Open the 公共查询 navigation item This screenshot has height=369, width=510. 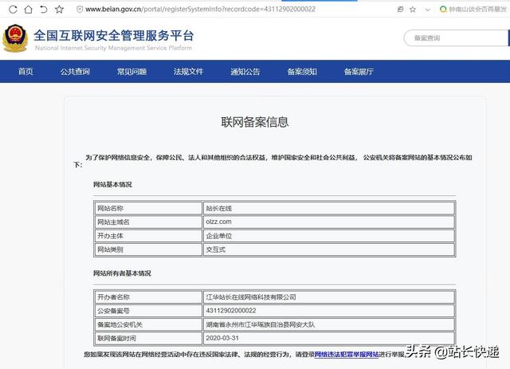[75, 72]
